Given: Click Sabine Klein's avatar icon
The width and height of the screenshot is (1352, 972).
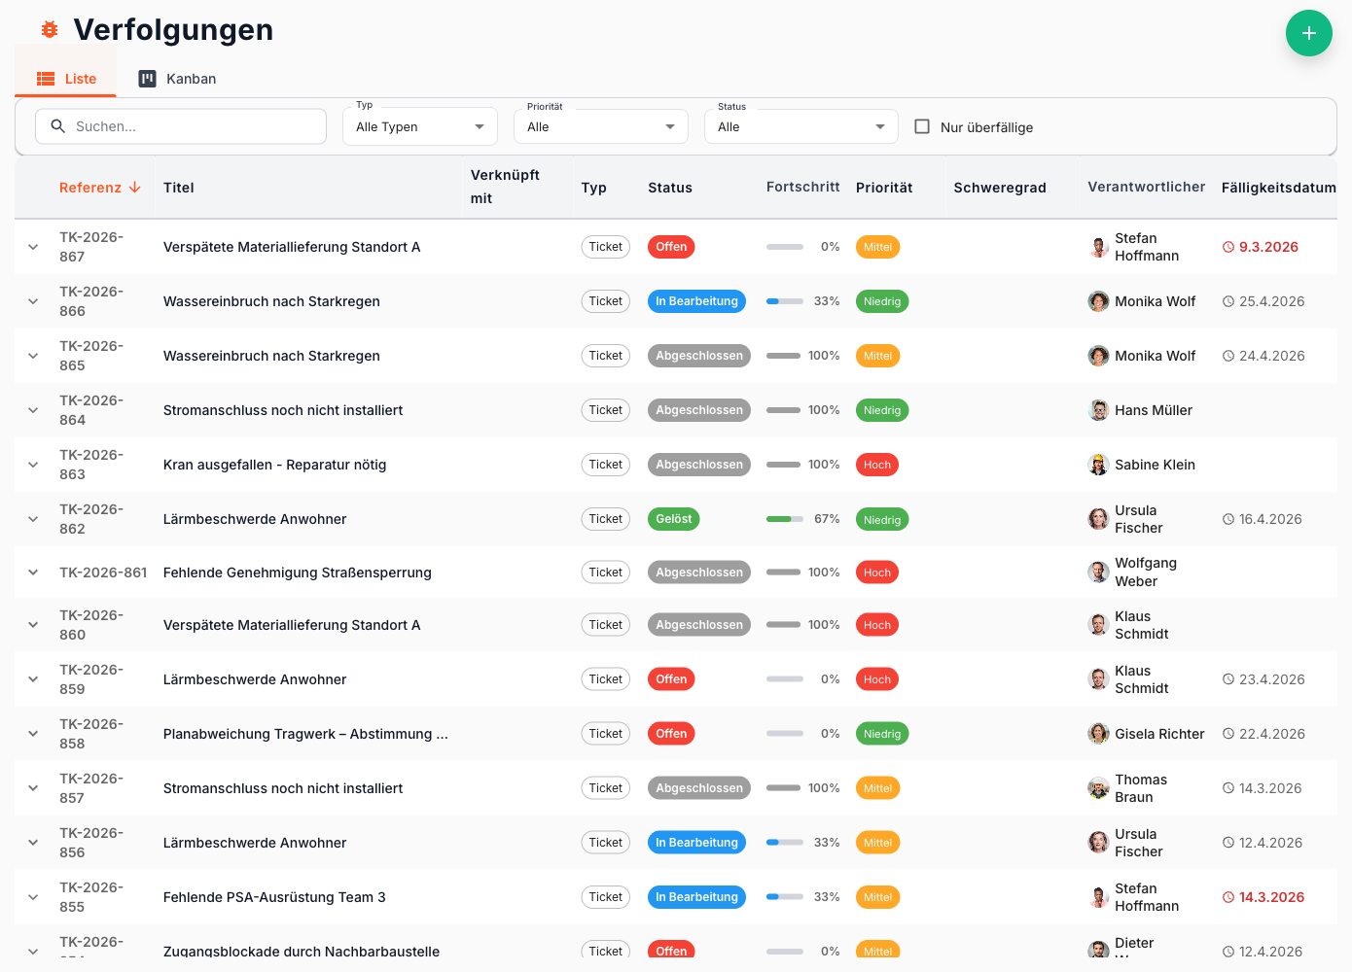Looking at the screenshot, I should pyautogui.click(x=1098, y=465).
